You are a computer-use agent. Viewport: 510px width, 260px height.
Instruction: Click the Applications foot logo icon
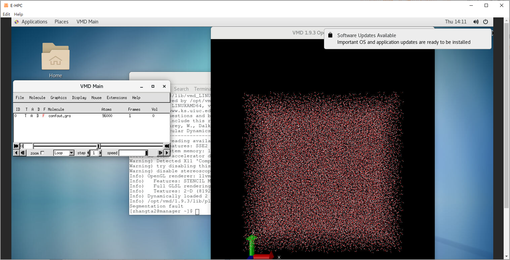[x=17, y=22]
